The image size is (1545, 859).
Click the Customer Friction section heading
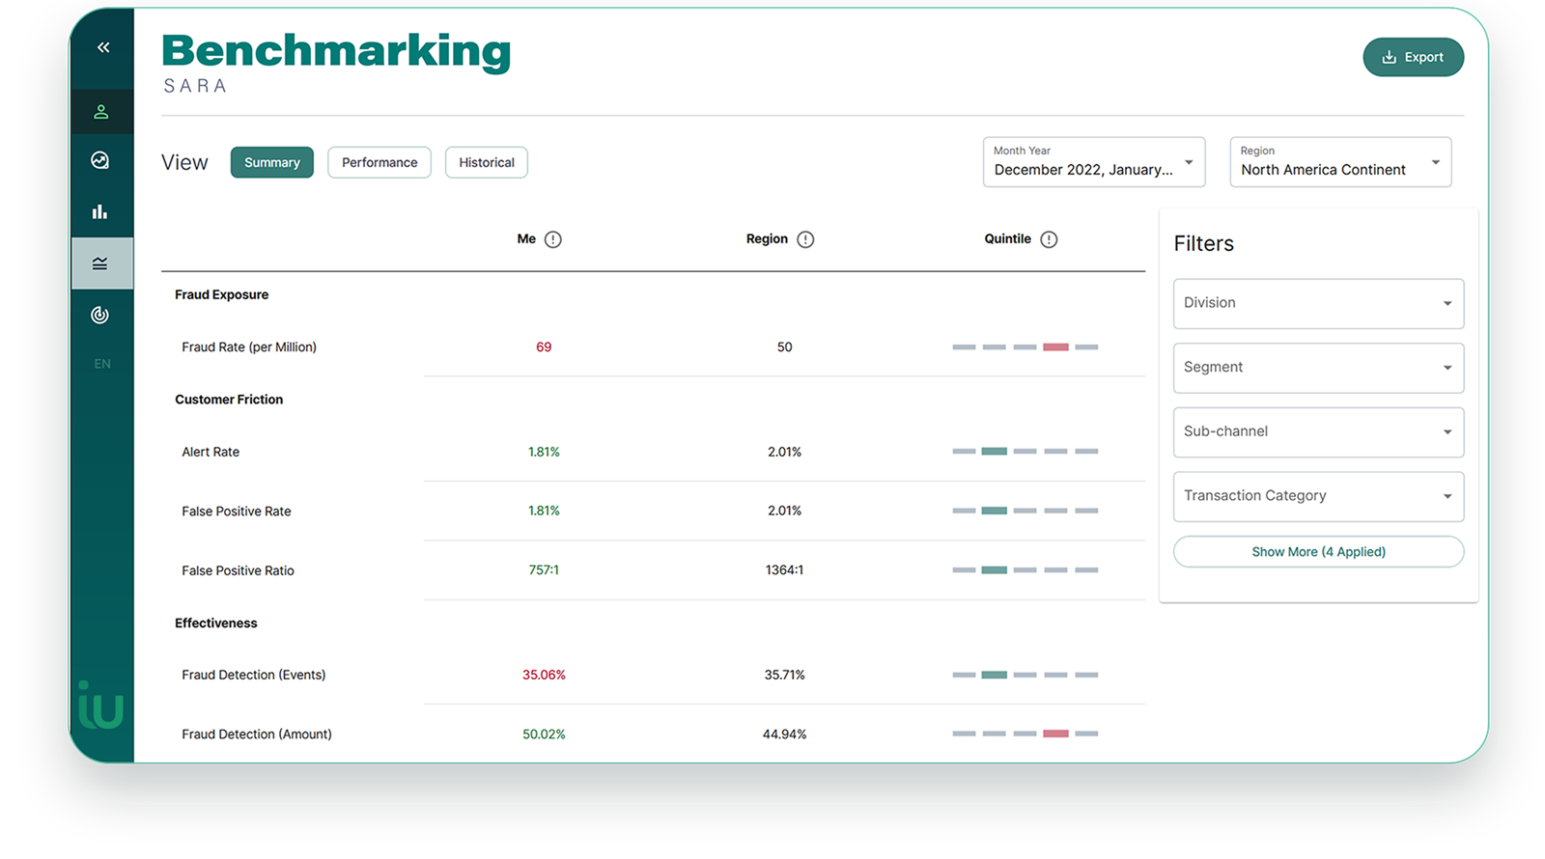[229, 400]
